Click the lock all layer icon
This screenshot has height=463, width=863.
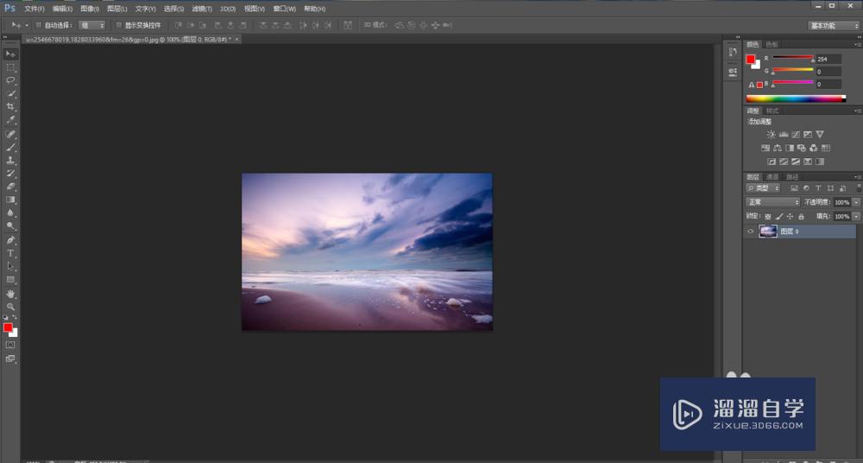pyautogui.click(x=801, y=216)
